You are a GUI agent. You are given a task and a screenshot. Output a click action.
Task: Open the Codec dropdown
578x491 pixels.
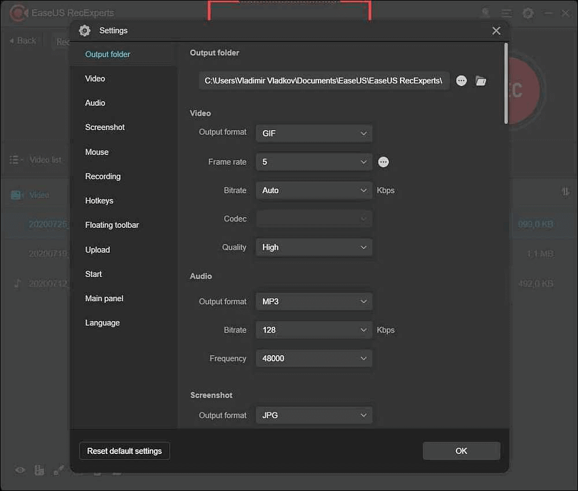(x=314, y=219)
